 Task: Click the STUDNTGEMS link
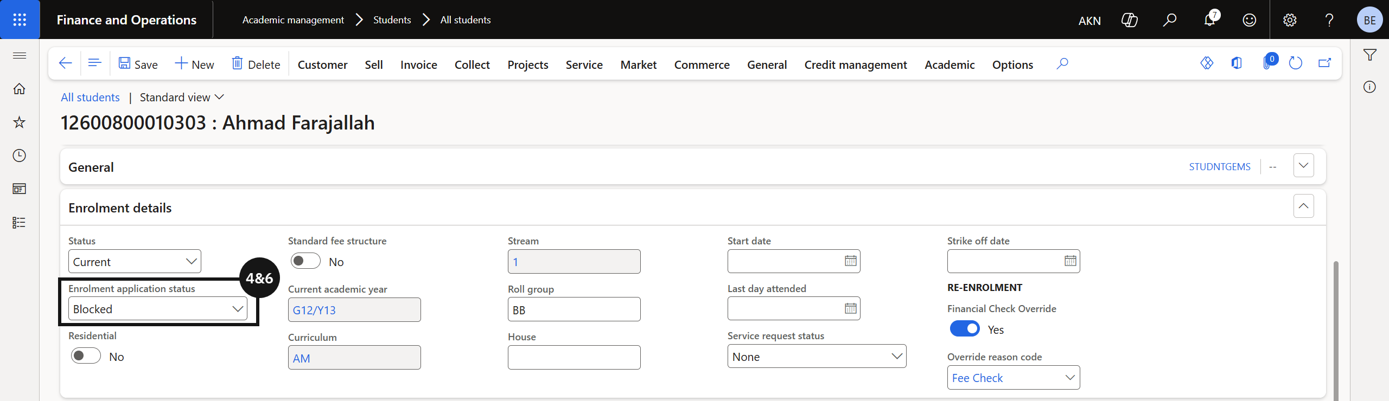[x=1220, y=166]
